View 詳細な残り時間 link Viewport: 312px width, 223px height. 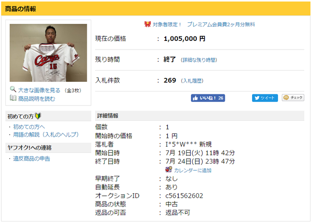point(199,60)
